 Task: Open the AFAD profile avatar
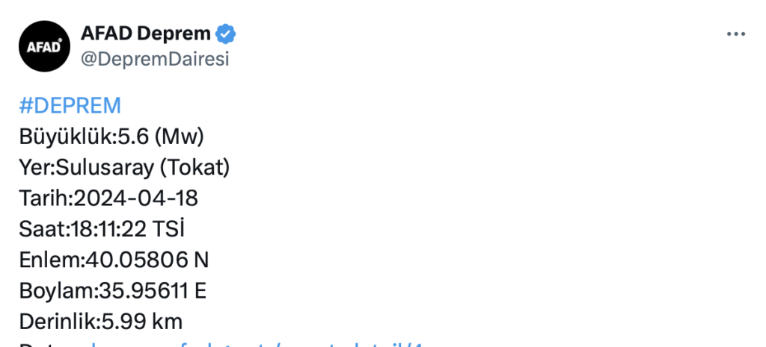[45, 46]
